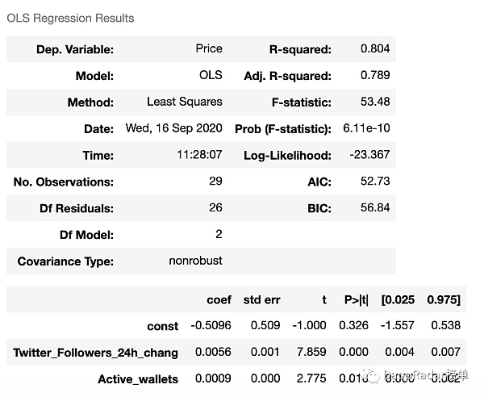The image size is (484, 397).
Task: Click the std err column header
Action: pos(262,299)
